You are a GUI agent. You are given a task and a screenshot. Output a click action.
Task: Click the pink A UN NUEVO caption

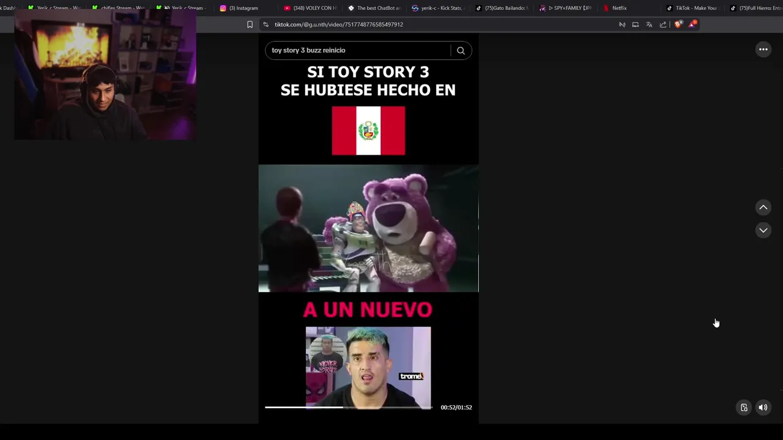(x=368, y=310)
